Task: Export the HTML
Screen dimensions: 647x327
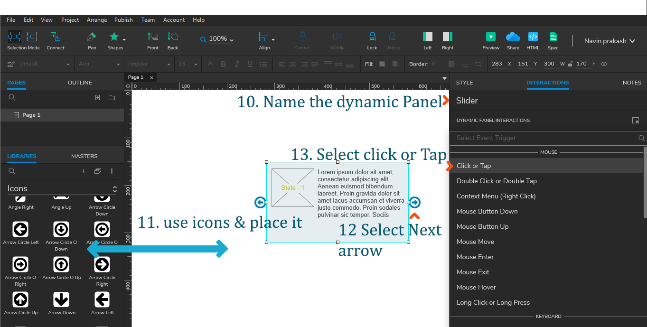Action: click(x=533, y=38)
